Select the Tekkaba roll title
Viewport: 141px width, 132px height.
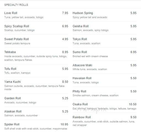coord(10,52)
